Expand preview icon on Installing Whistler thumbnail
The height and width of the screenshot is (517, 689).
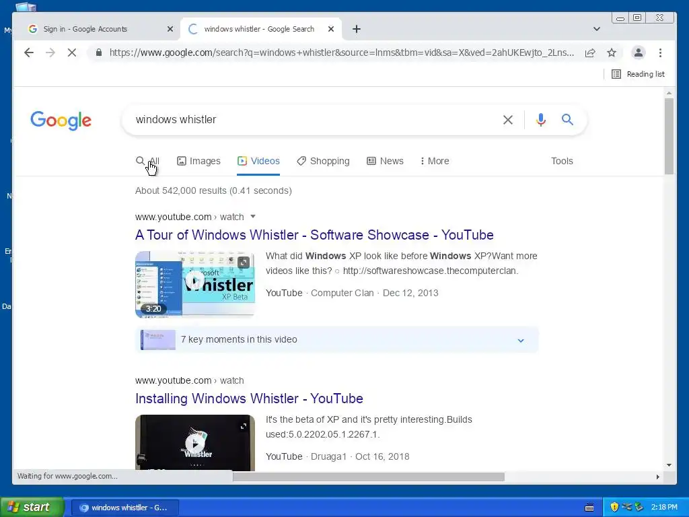click(244, 426)
